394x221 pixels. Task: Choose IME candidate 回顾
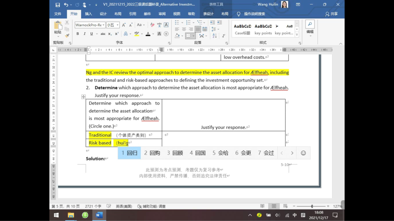pyautogui.click(x=175, y=153)
